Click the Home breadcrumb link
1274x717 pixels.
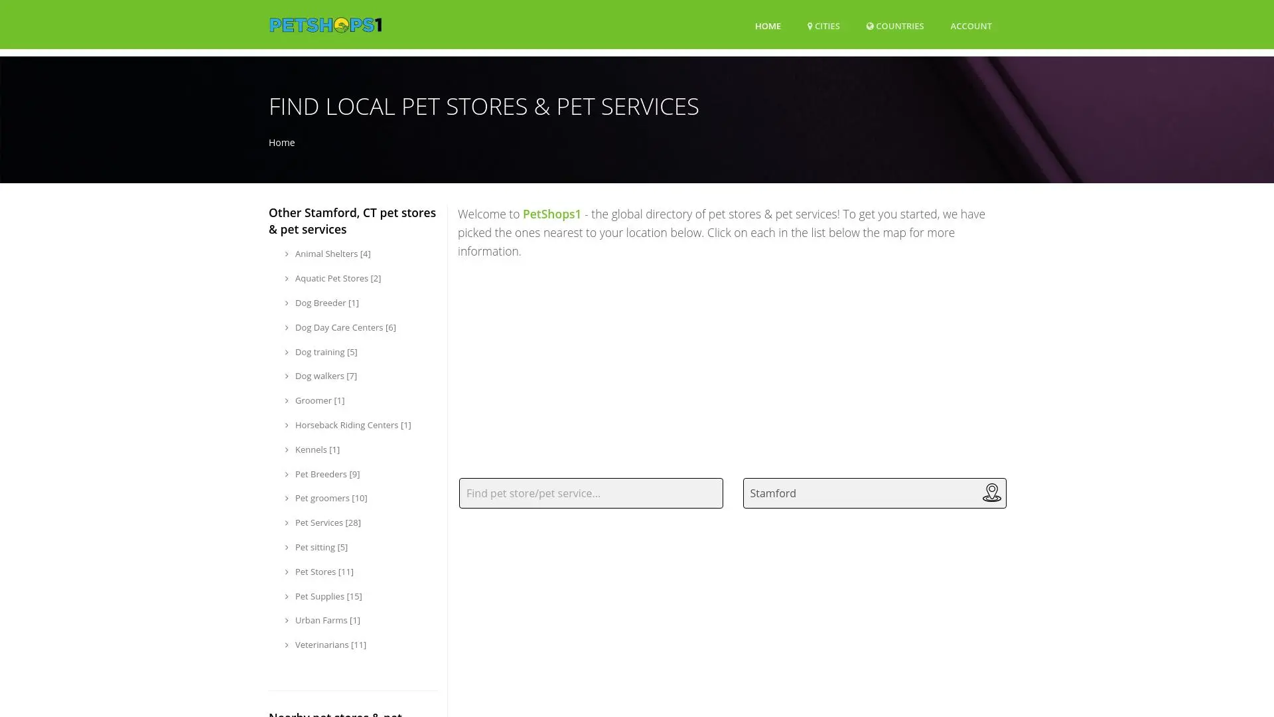(281, 142)
